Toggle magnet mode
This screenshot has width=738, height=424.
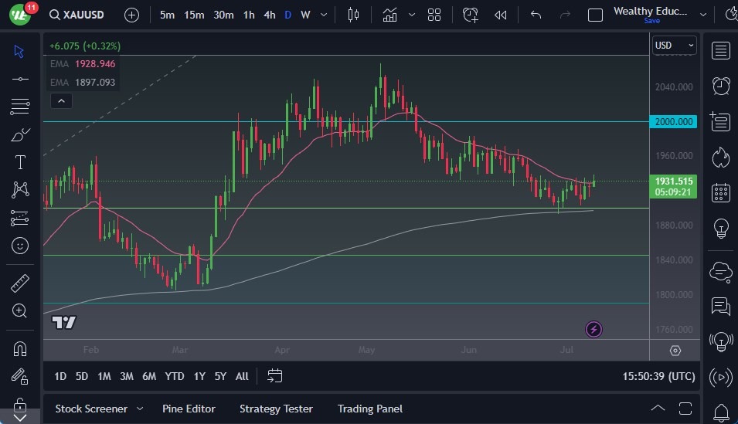tap(20, 349)
